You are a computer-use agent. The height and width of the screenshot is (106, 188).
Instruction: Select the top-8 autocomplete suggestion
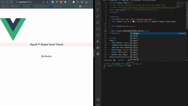click(x=158, y=55)
